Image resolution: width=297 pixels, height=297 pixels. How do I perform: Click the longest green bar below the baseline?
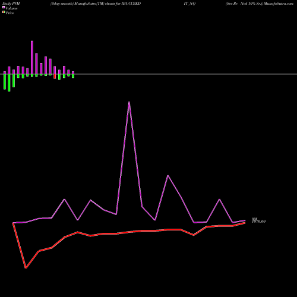click(9, 83)
